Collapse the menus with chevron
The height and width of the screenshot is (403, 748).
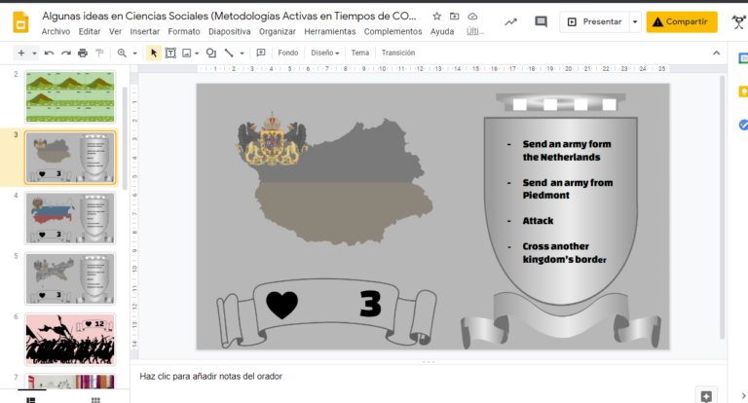(x=716, y=53)
